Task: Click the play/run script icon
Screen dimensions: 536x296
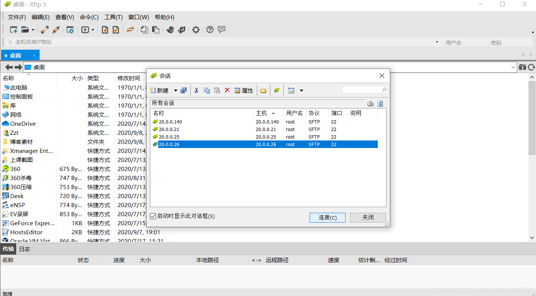Action: coord(85,30)
